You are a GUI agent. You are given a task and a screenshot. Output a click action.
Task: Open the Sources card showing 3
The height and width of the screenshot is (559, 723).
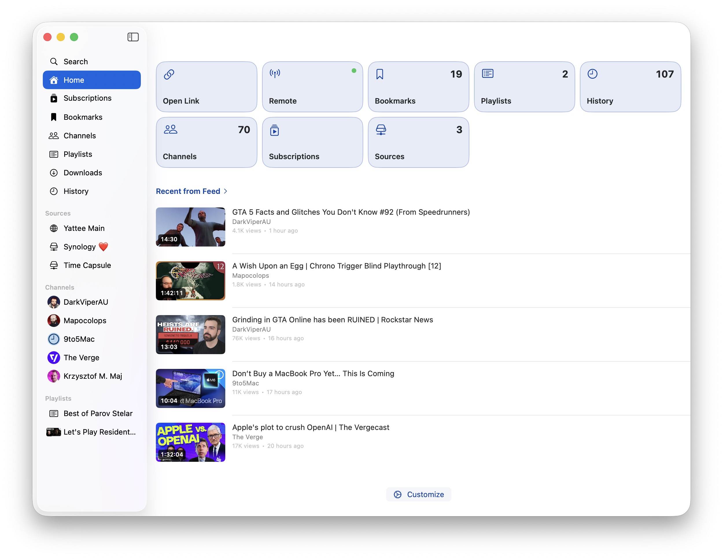coord(418,142)
